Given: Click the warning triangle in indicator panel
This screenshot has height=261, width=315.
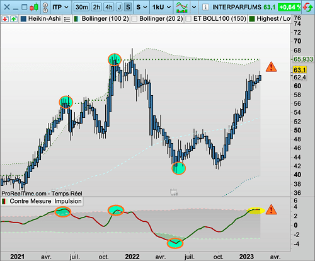Looking at the screenshot, I should [x=271, y=209].
